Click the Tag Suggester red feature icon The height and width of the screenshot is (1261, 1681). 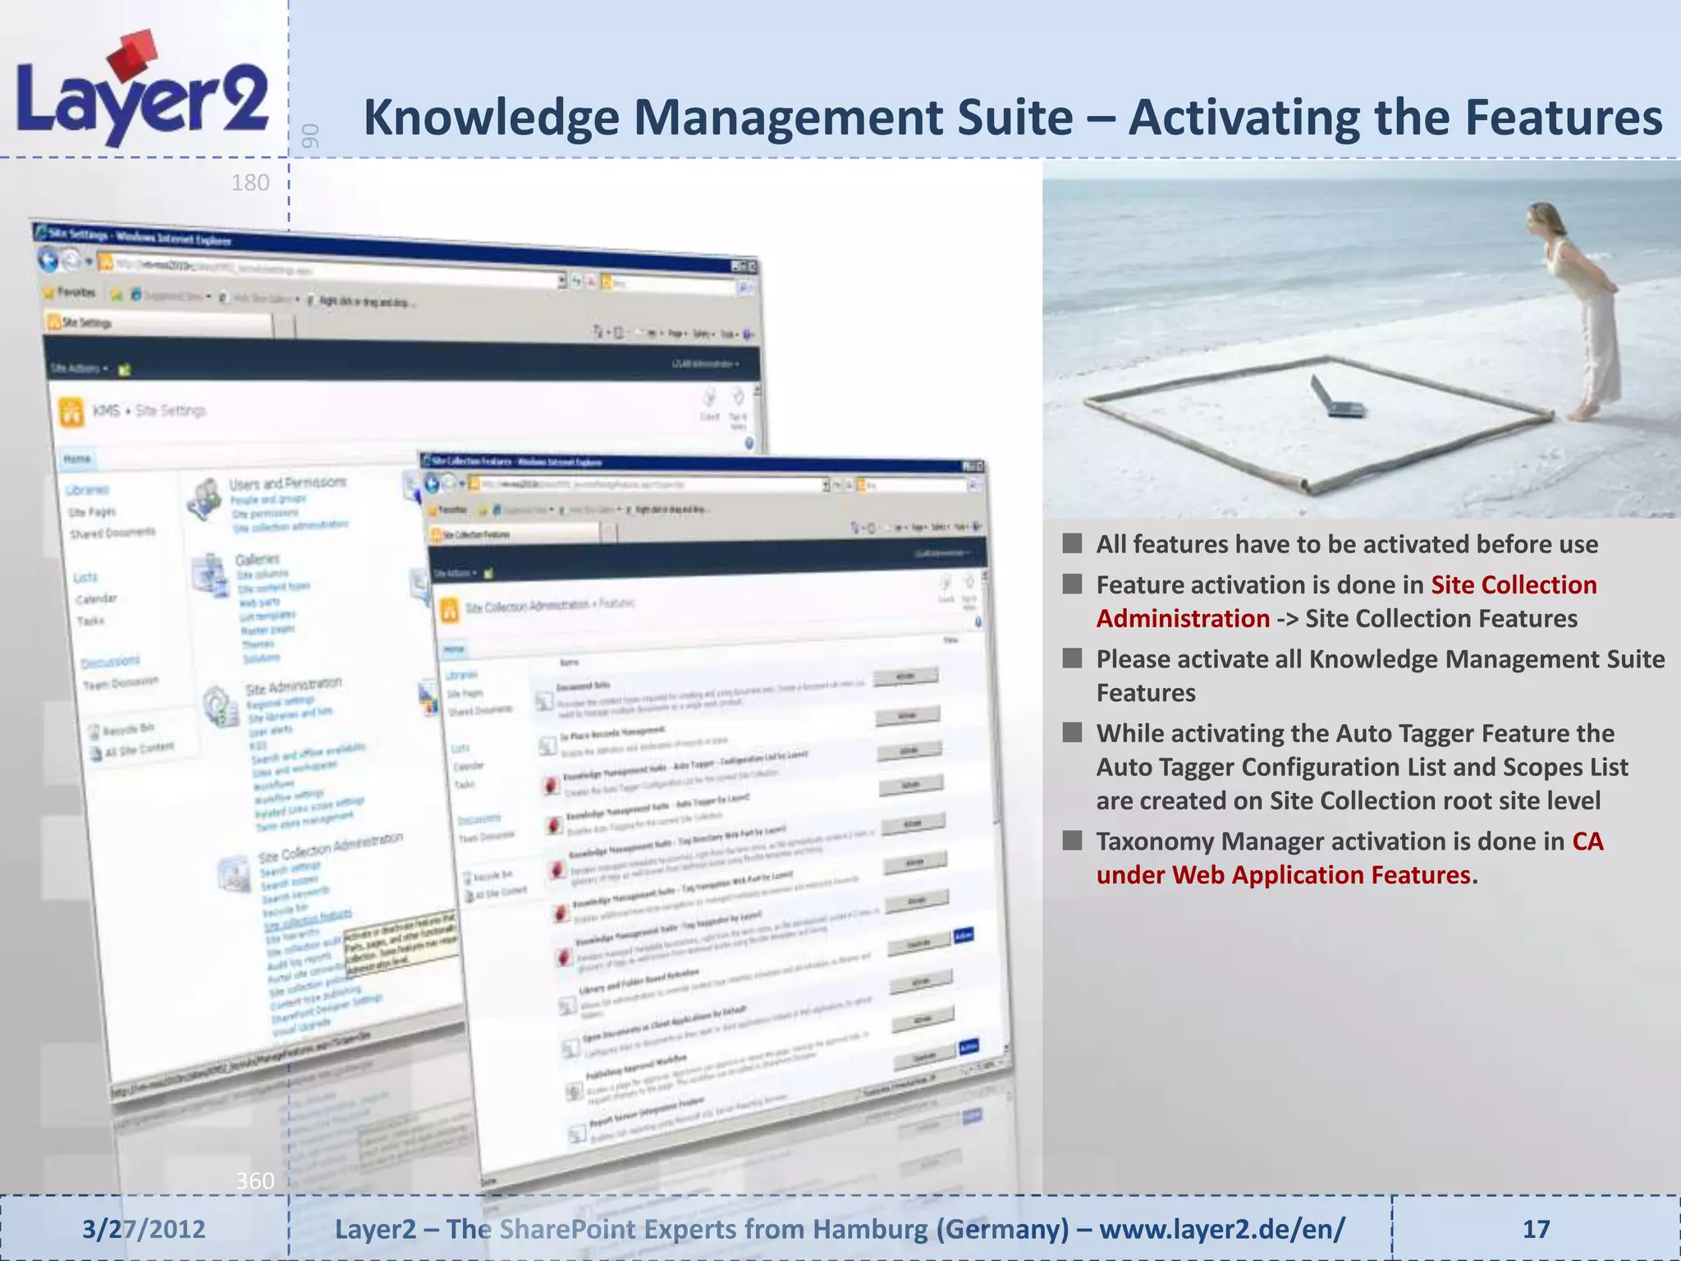coord(564,956)
